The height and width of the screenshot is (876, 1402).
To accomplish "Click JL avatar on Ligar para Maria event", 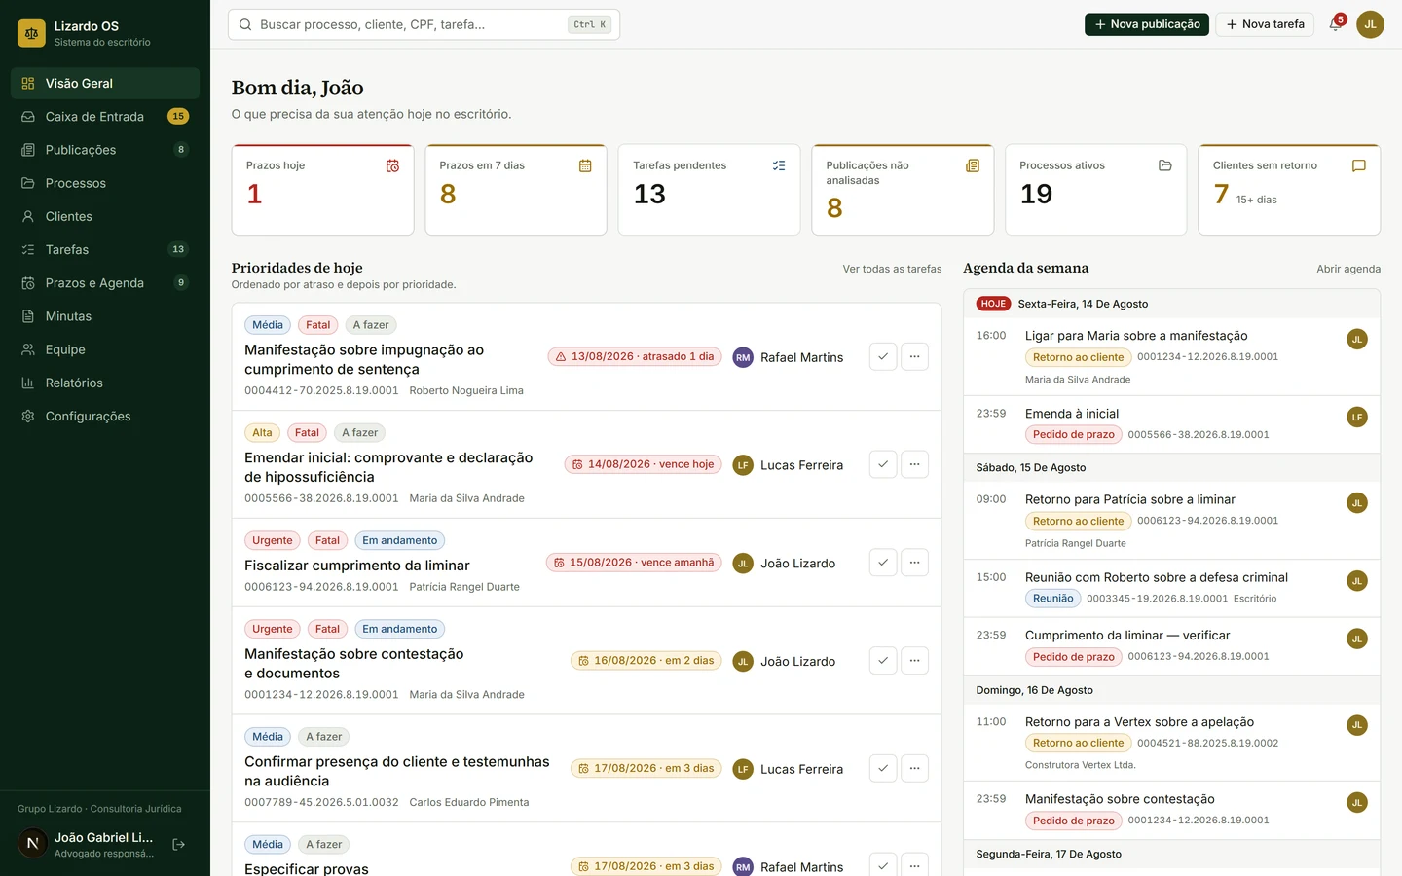I will 1357,339.
